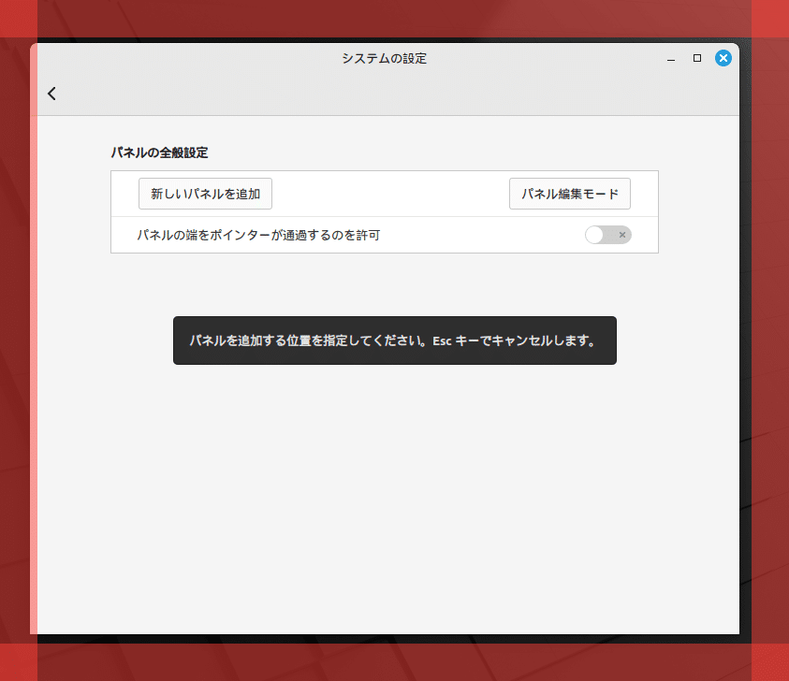
Task: Select the right screen edge for new panel
Action: [x=770, y=340]
